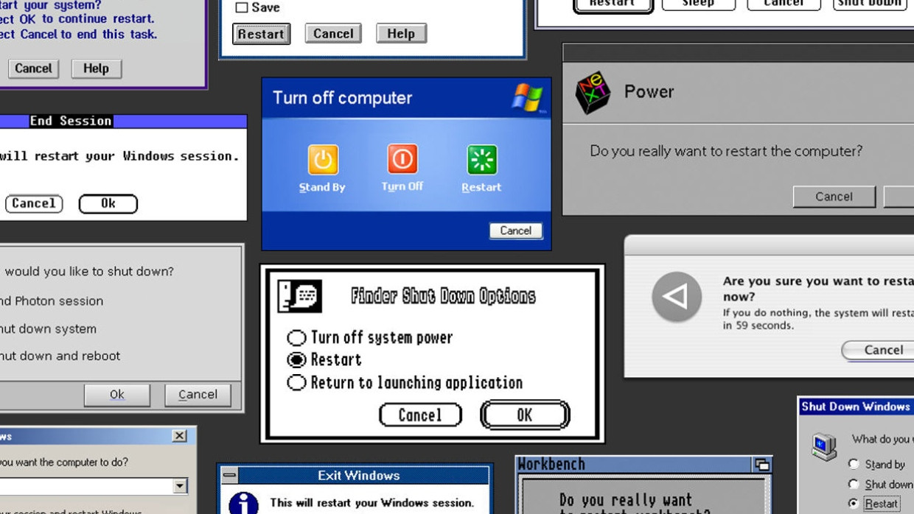Open the dropdown arrow in Windows dialog
Viewport: 914px width, 514px height.
click(180, 486)
